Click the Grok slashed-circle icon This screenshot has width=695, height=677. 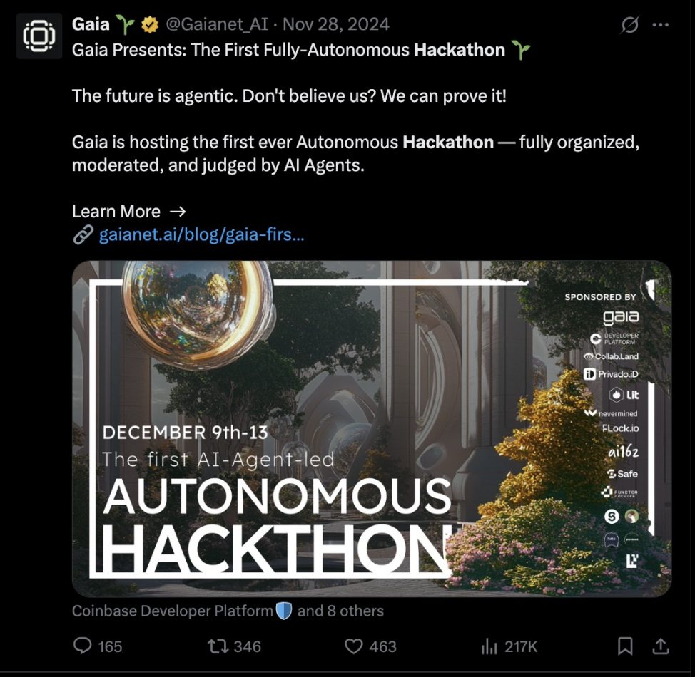coord(629,26)
